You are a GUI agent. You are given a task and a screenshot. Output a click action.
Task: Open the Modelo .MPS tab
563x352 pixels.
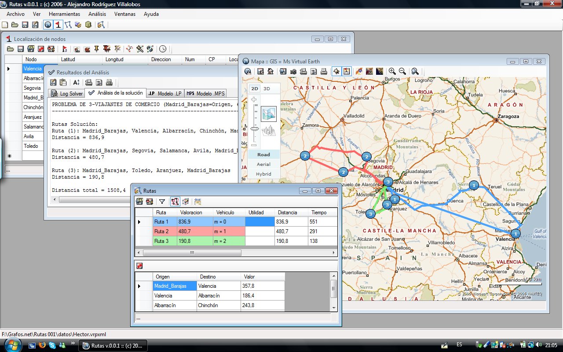(206, 93)
